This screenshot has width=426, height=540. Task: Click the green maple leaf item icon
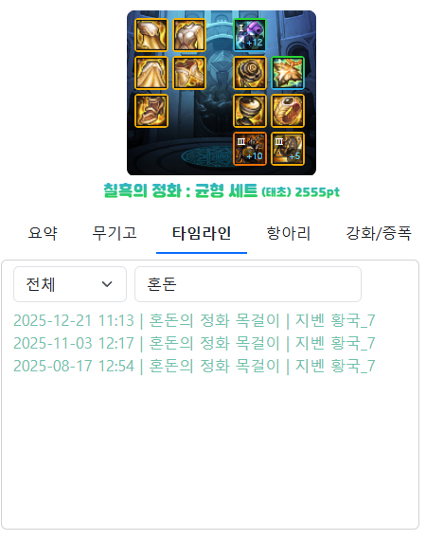click(x=288, y=73)
